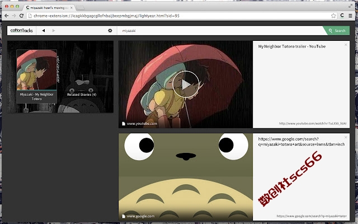Remove the My Neighbor Totoro trailer card
Viewport: 358px width, 224px height.
(x=346, y=45)
